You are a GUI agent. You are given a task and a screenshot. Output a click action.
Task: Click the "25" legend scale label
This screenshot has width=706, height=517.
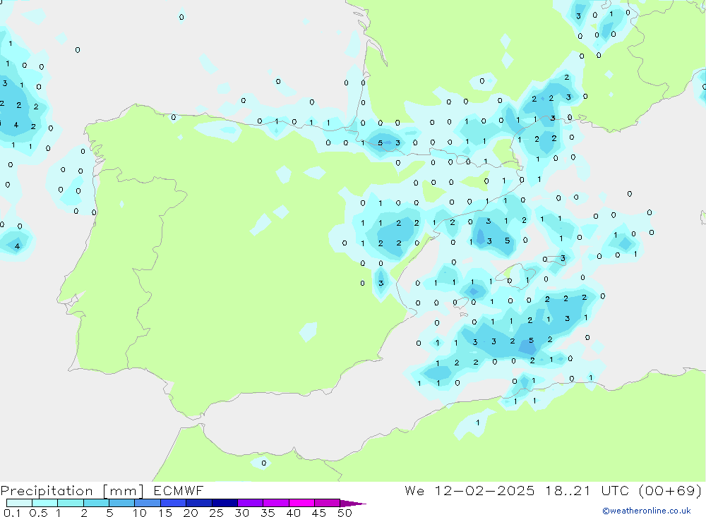coord(216,513)
